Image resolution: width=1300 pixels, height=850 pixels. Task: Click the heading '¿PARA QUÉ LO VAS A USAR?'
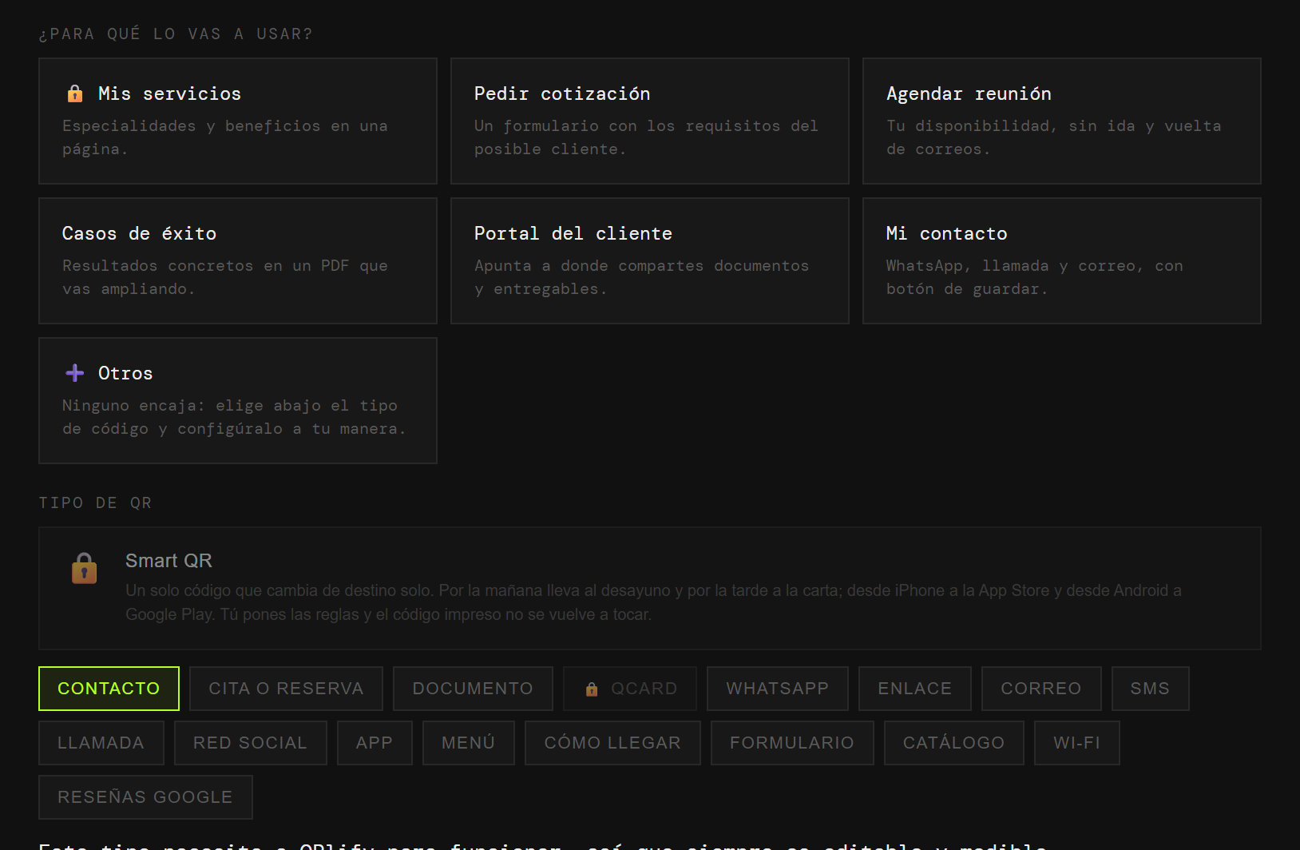click(x=176, y=34)
